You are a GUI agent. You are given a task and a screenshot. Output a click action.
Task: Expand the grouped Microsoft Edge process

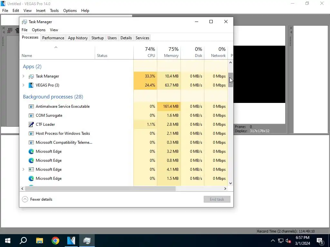[24, 169]
